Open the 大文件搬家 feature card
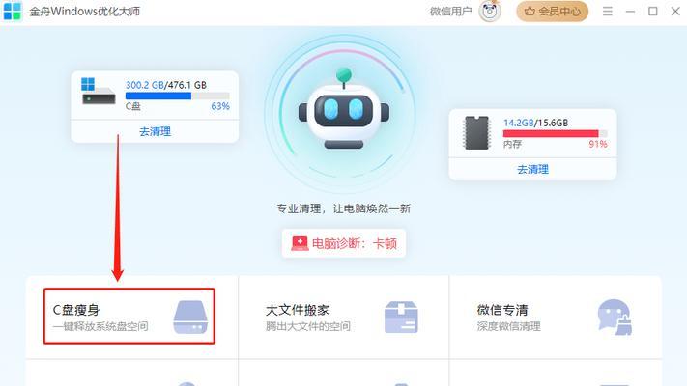Viewport: 687px width, 386px height. [x=344, y=317]
